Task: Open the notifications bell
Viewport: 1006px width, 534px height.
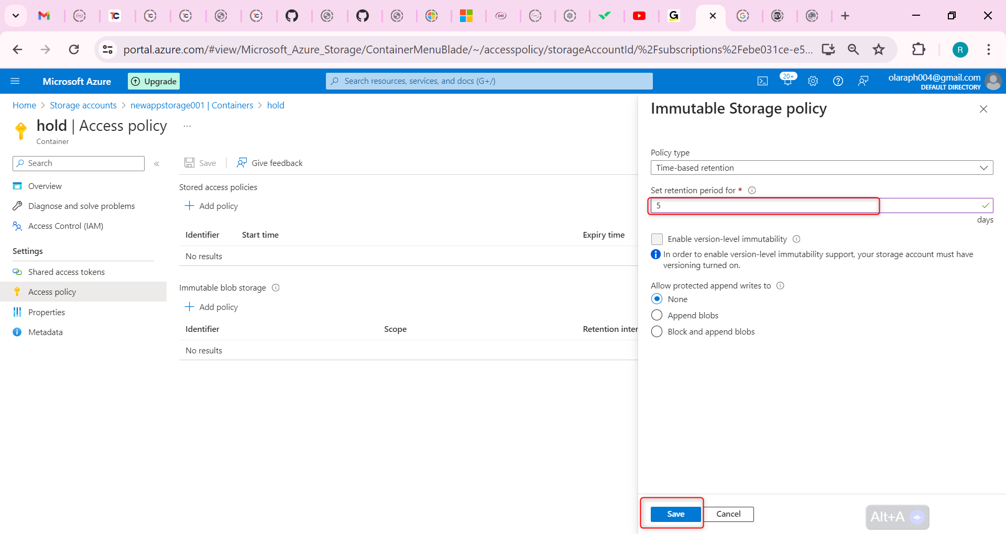Action: (x=788, y=80)
